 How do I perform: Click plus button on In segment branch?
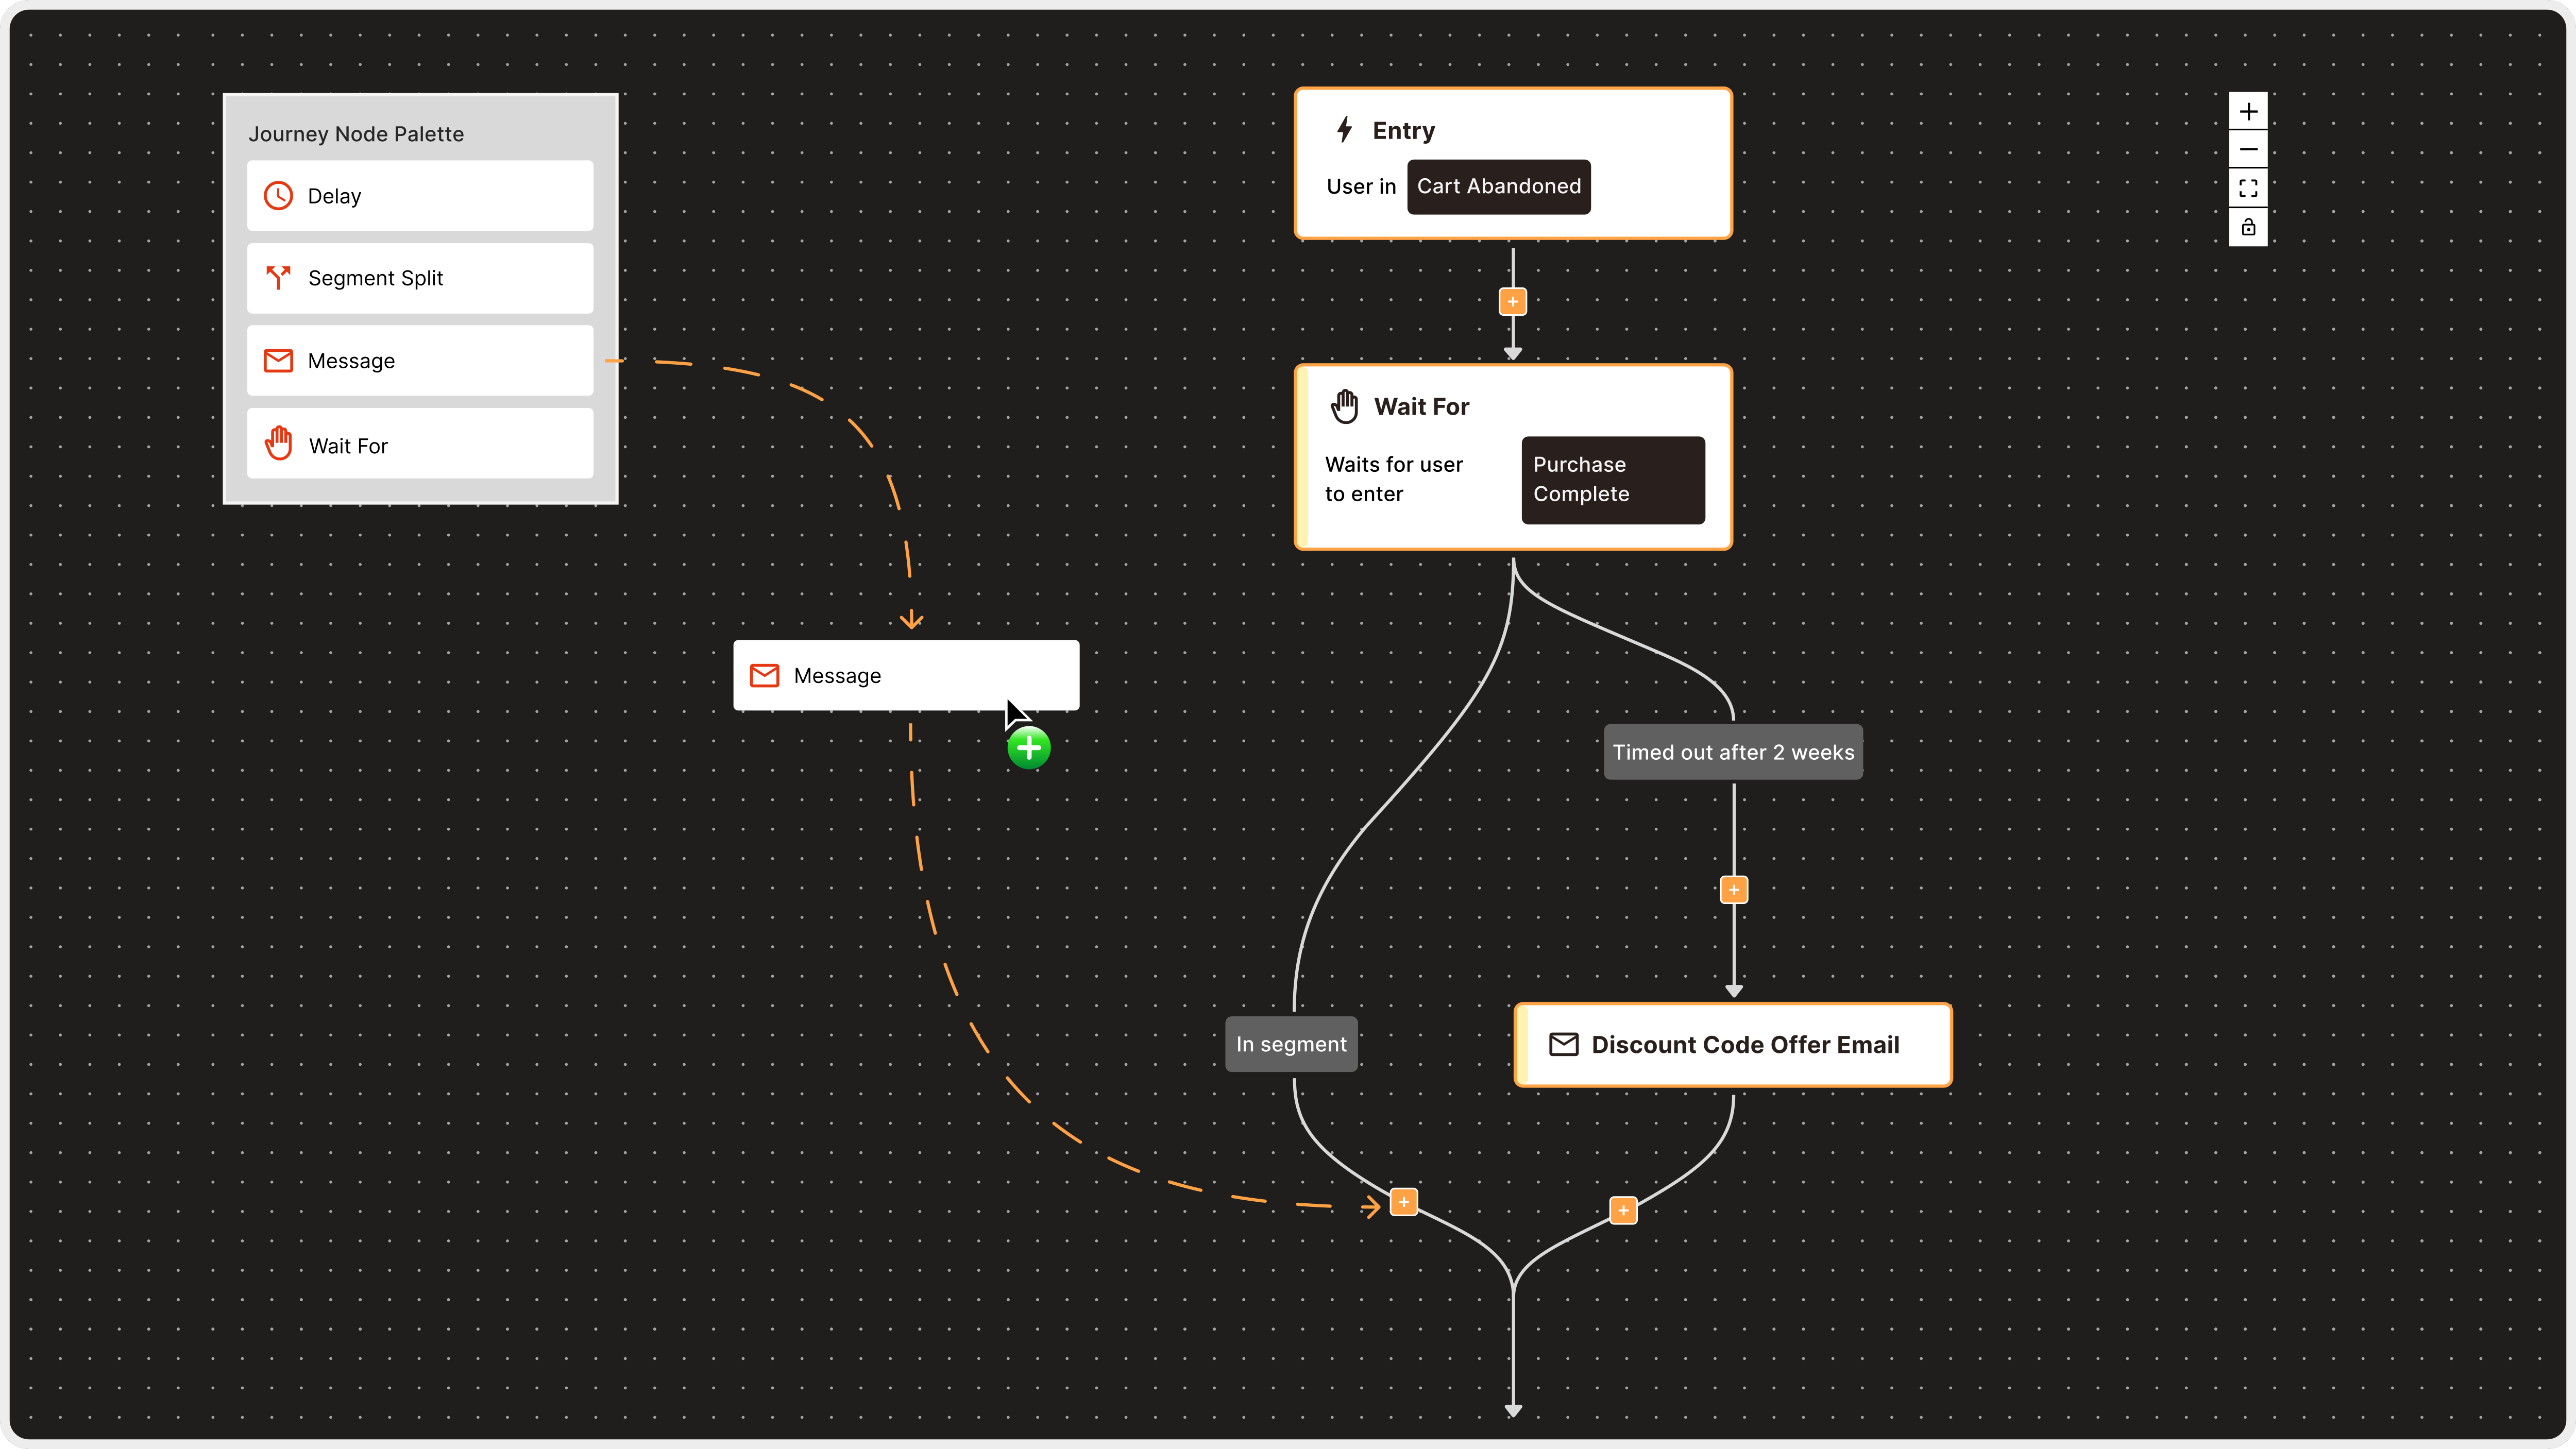pos(1403,1202)
